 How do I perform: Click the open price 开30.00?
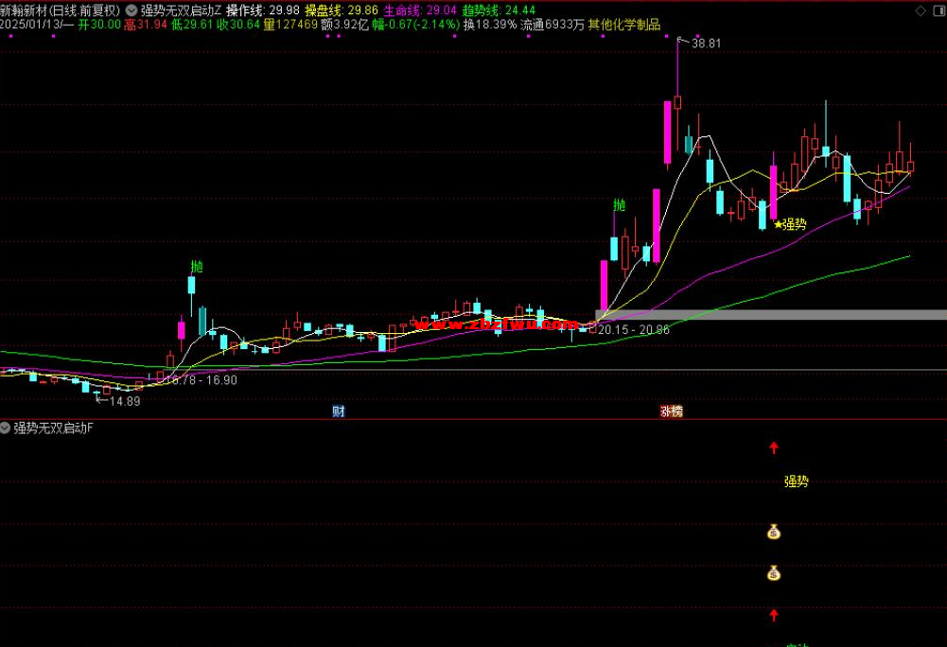click(x=99, y=25)
